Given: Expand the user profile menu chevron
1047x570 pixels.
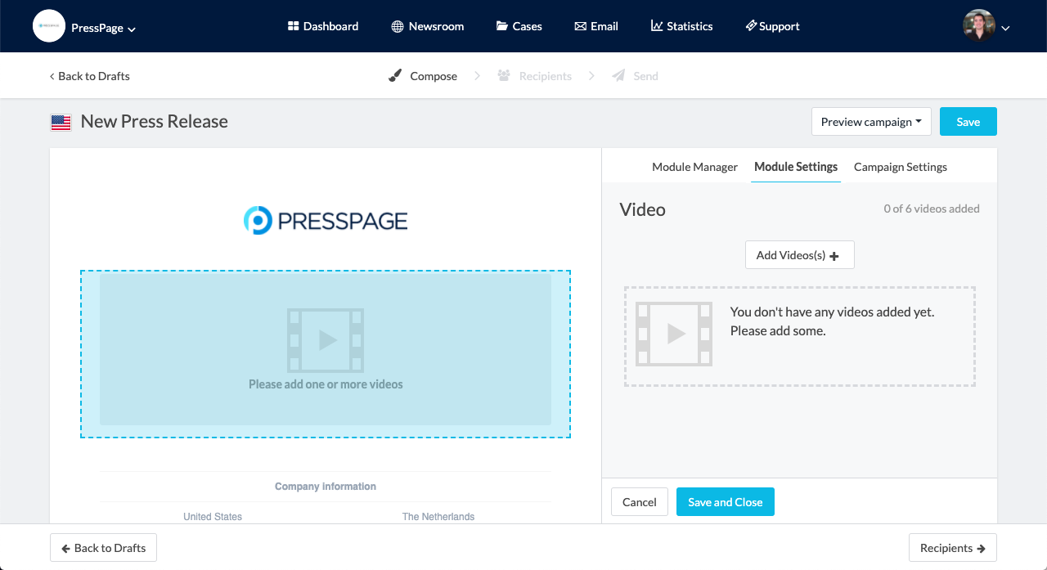Looking at the screenshot, I should point(1005,29).
